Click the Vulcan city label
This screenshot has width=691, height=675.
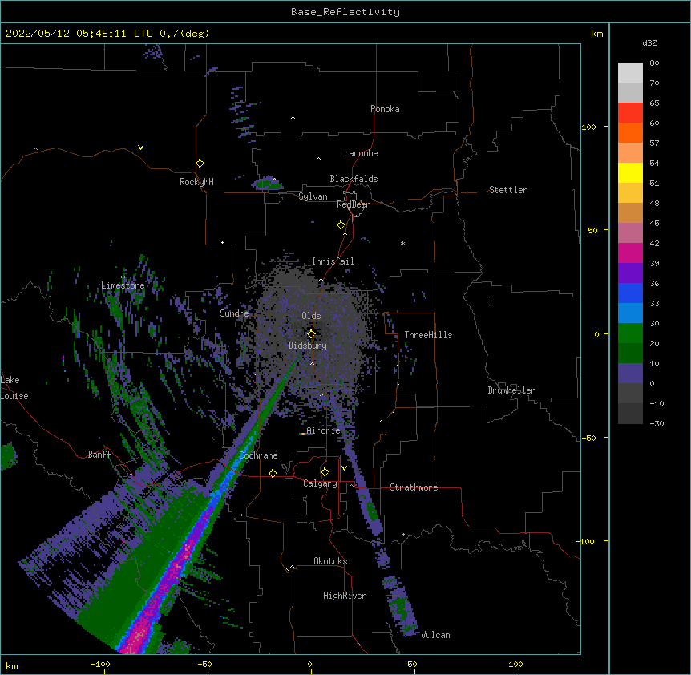pyautogui.click(x=435, y=635)
